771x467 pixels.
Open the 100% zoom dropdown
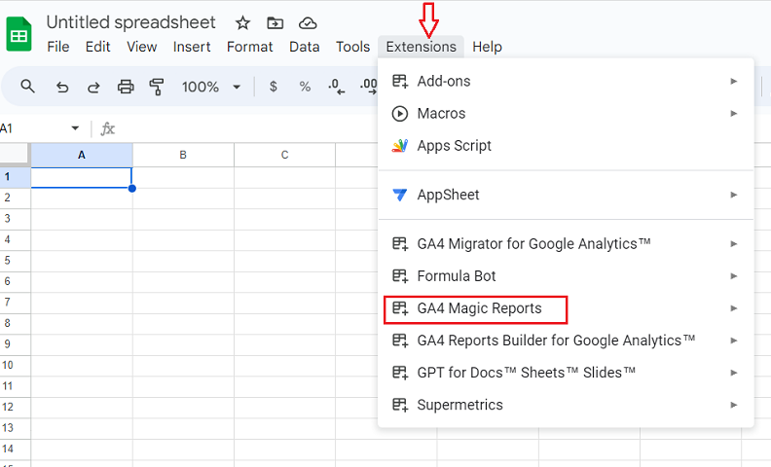pyautogui.click(x=211, y=87)
